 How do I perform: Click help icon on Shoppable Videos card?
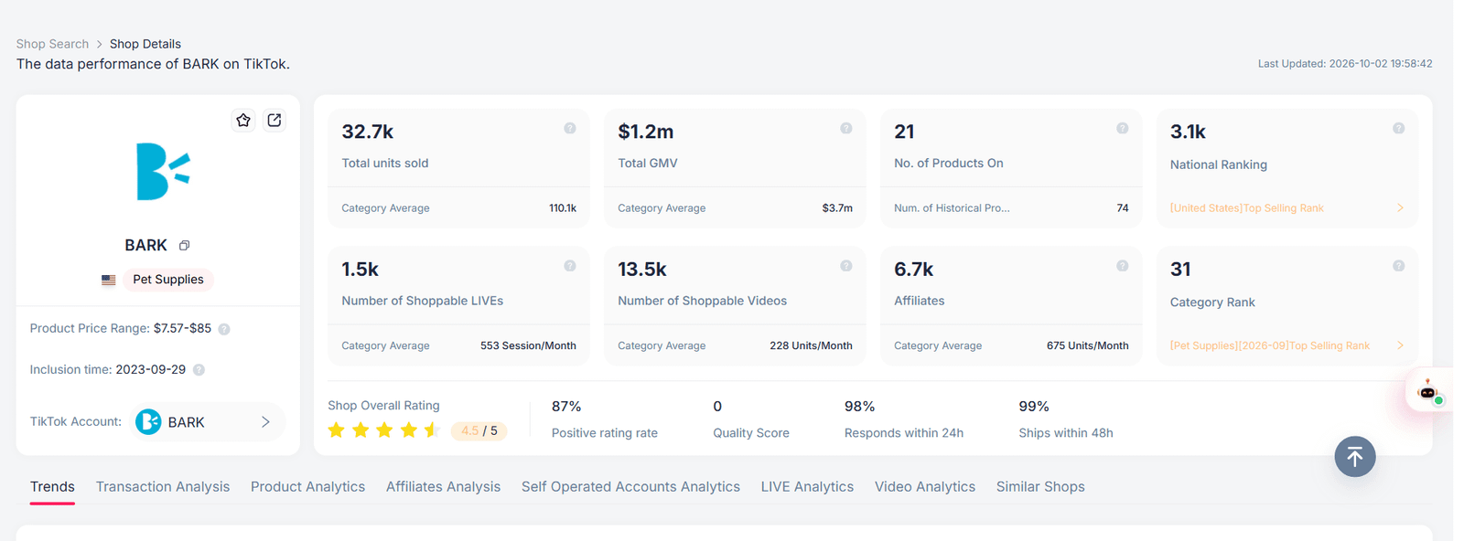coord(846,266)
